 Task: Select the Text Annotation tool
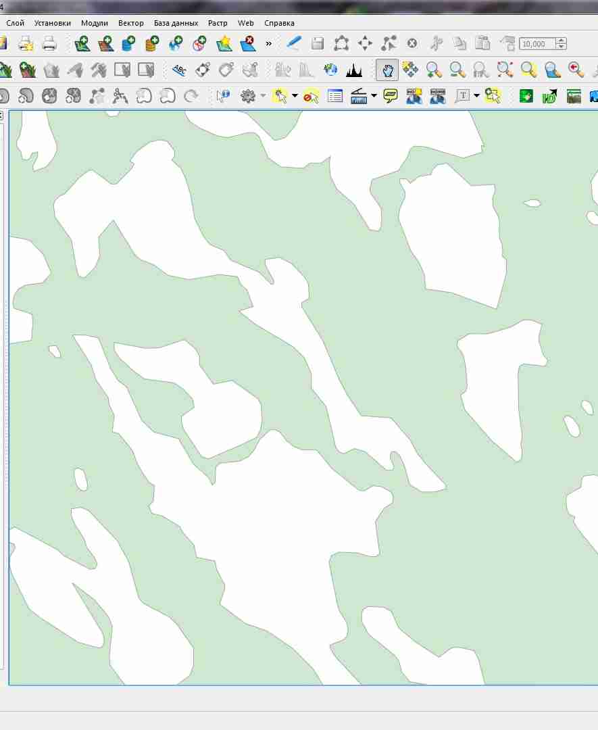tap(462, 97)
